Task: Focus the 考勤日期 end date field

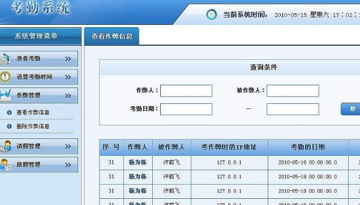Action: 293,109
